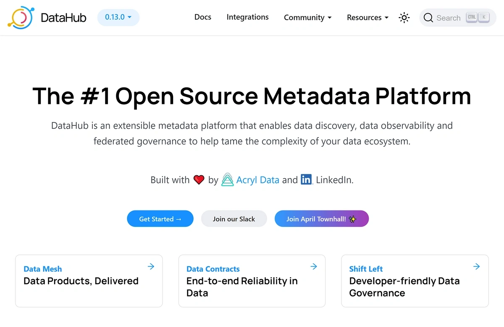
Task: Click the Join our Slack button
Action: (x=234, y=219)
